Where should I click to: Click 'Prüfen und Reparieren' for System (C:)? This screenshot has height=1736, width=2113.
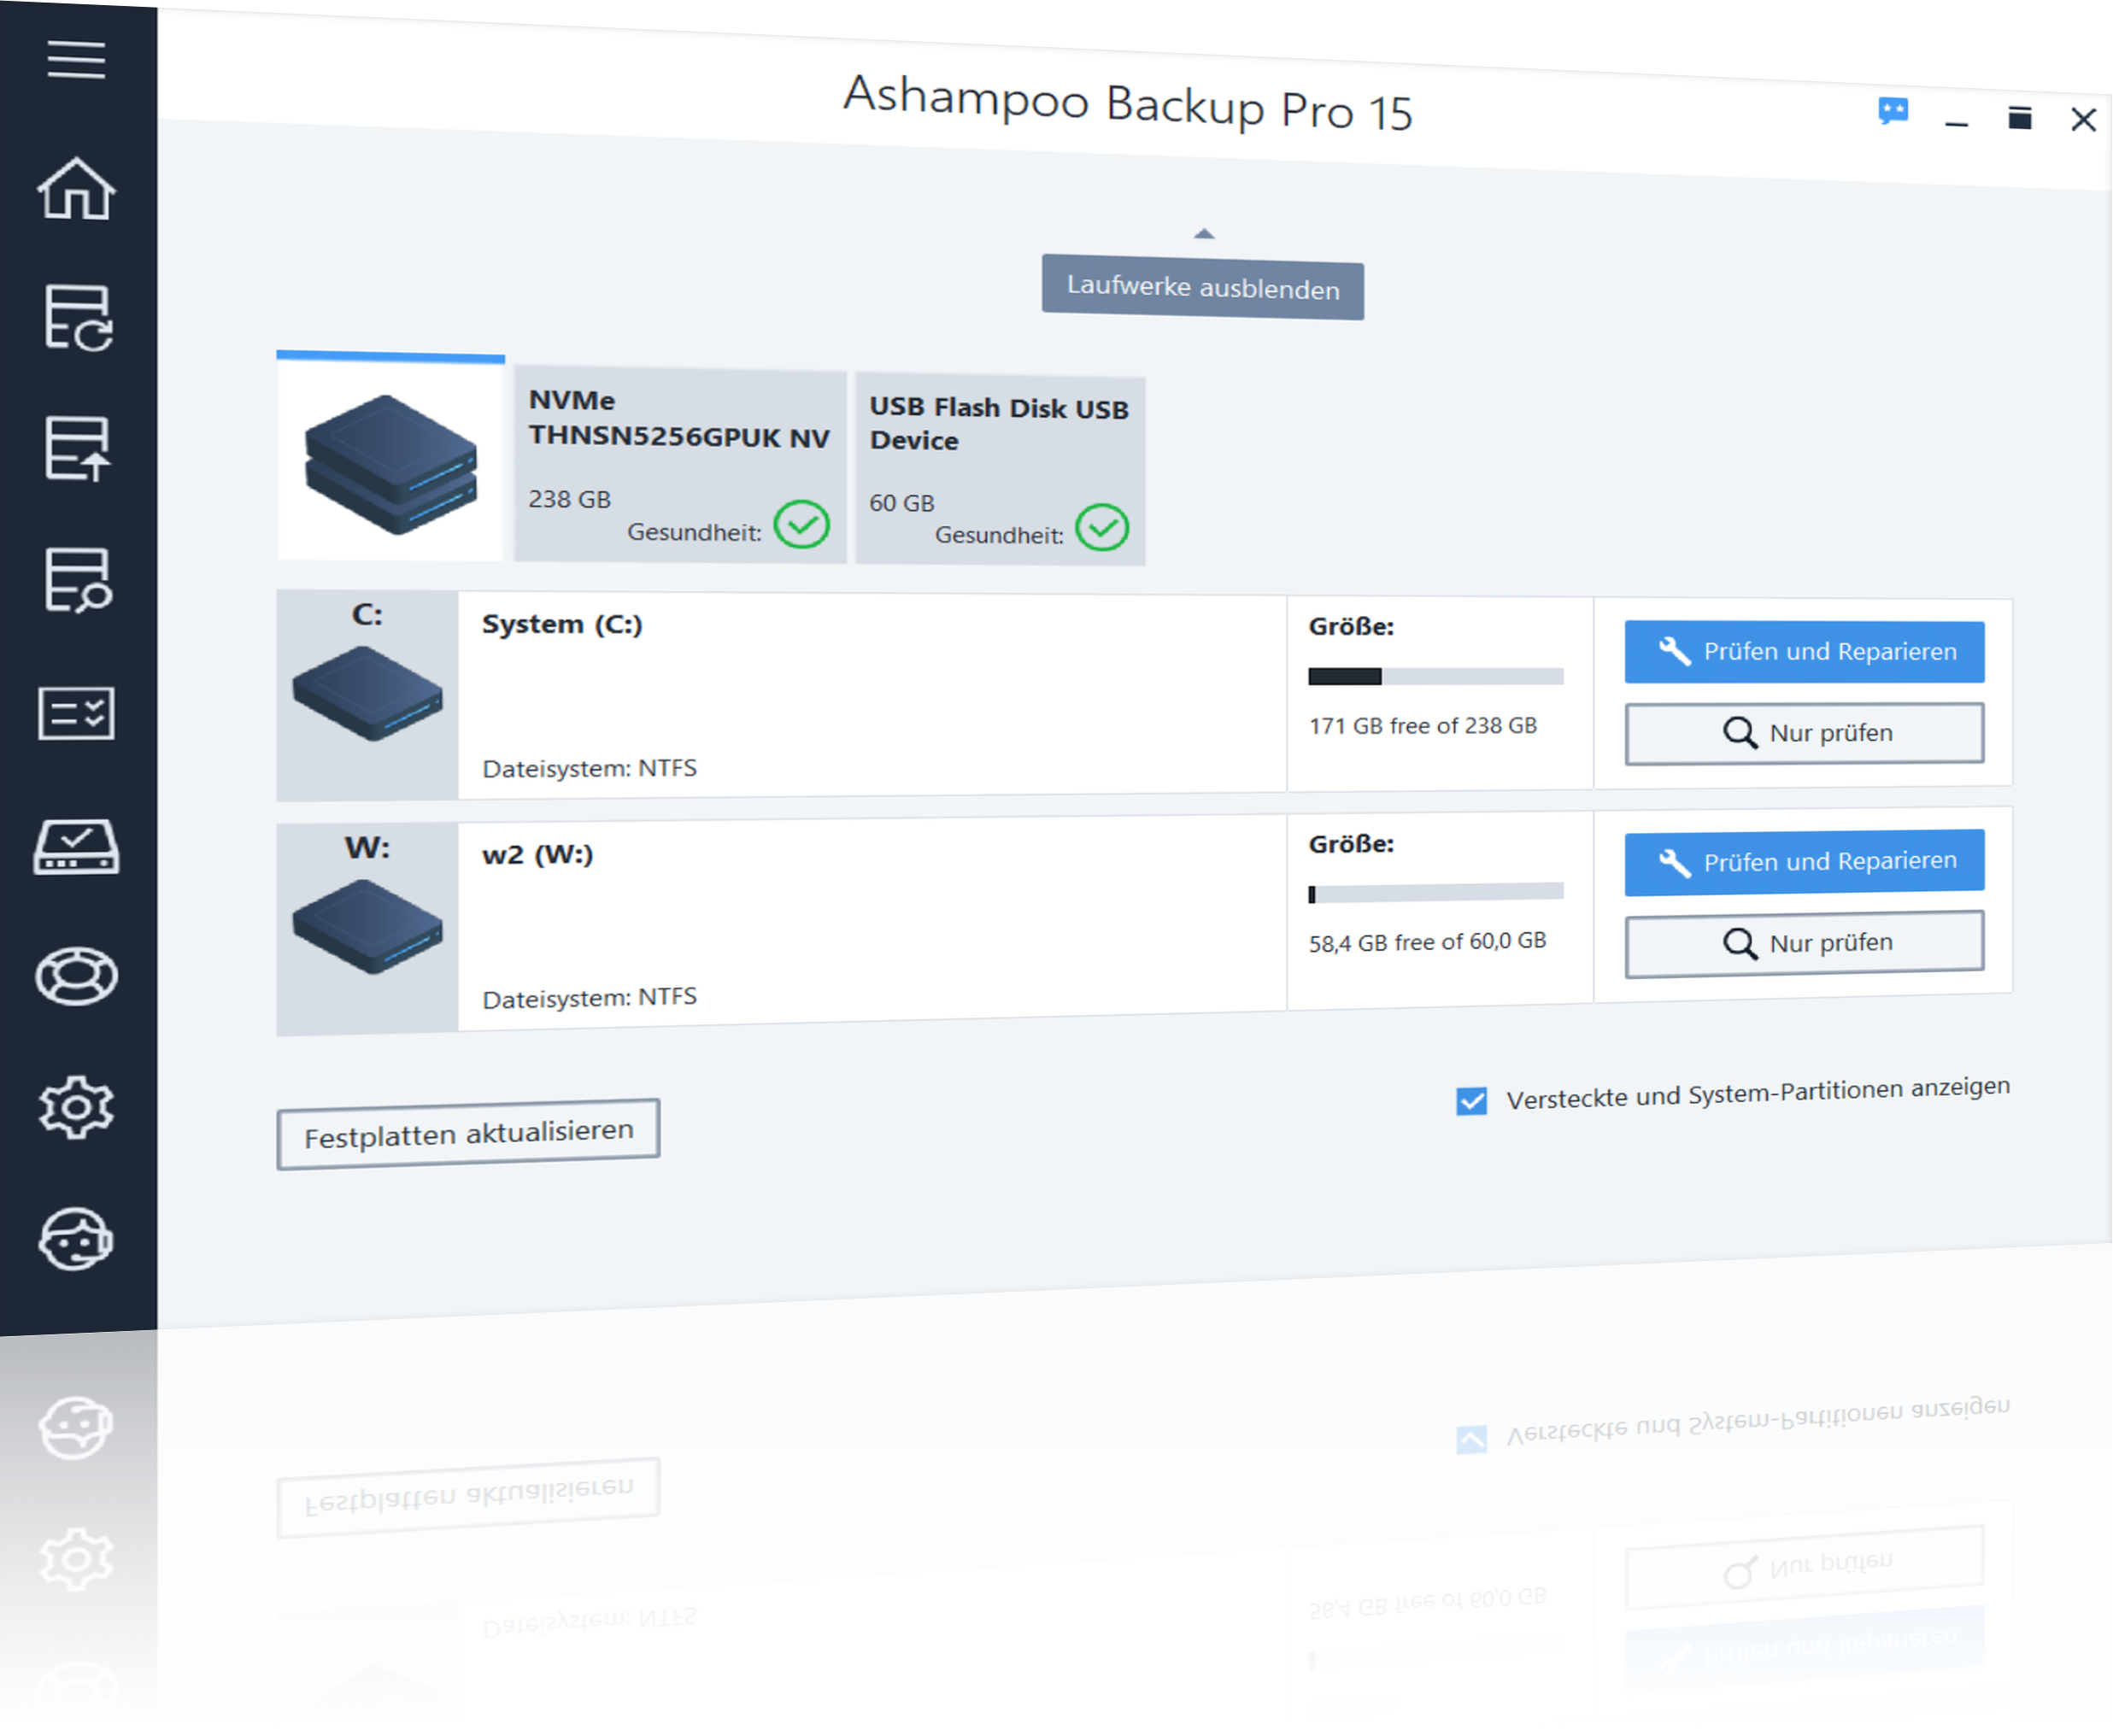pos(1804,652)
